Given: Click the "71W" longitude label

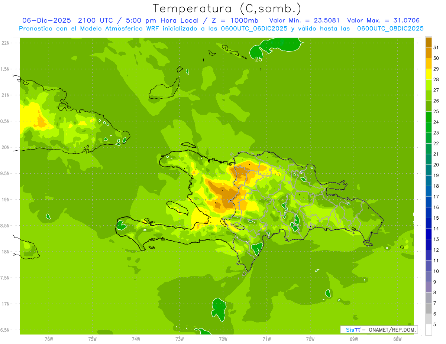Looking at the screenshot, I should pyautogui.click(x=266, y=339).
